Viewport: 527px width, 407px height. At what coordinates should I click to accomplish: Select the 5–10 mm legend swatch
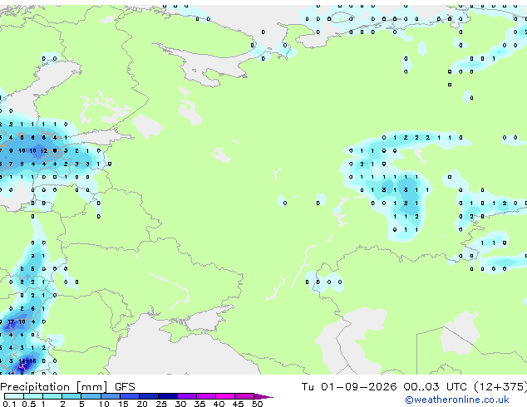pyautogui.click(x=91, y=396)
